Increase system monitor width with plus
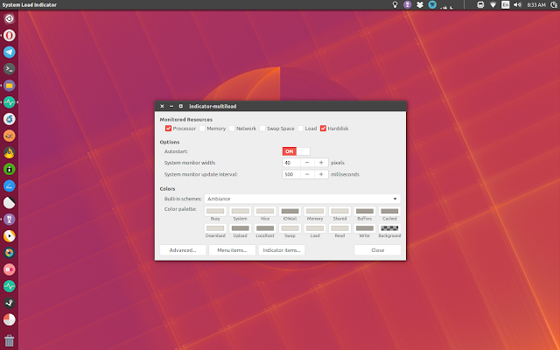Viewport: 560px width, 350px height. [321, 163]
